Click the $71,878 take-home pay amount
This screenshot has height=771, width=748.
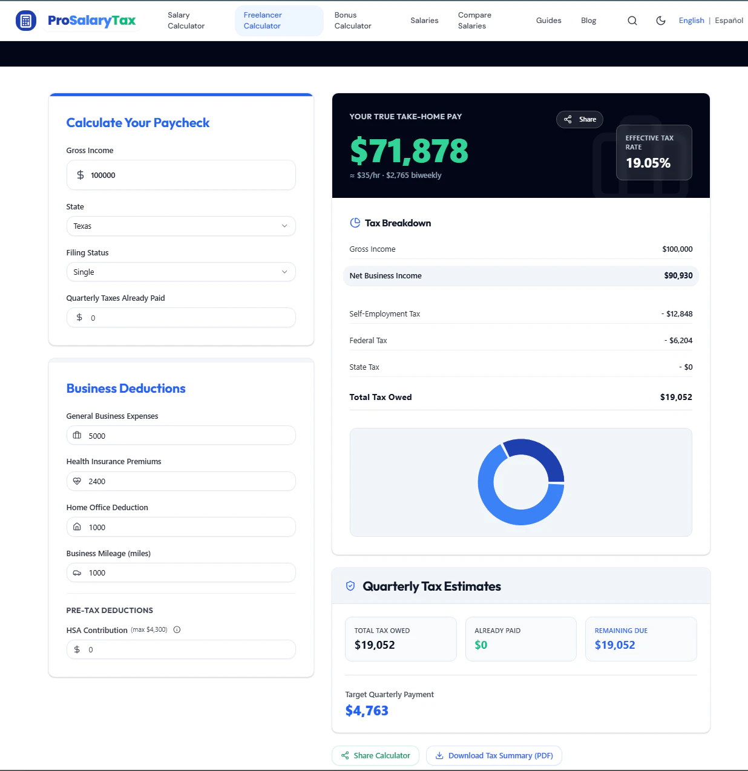409,150
